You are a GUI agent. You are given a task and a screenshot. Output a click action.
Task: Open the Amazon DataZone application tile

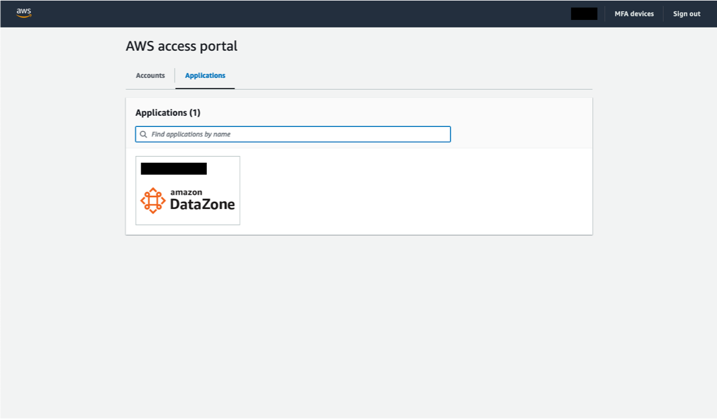(187, 190)
